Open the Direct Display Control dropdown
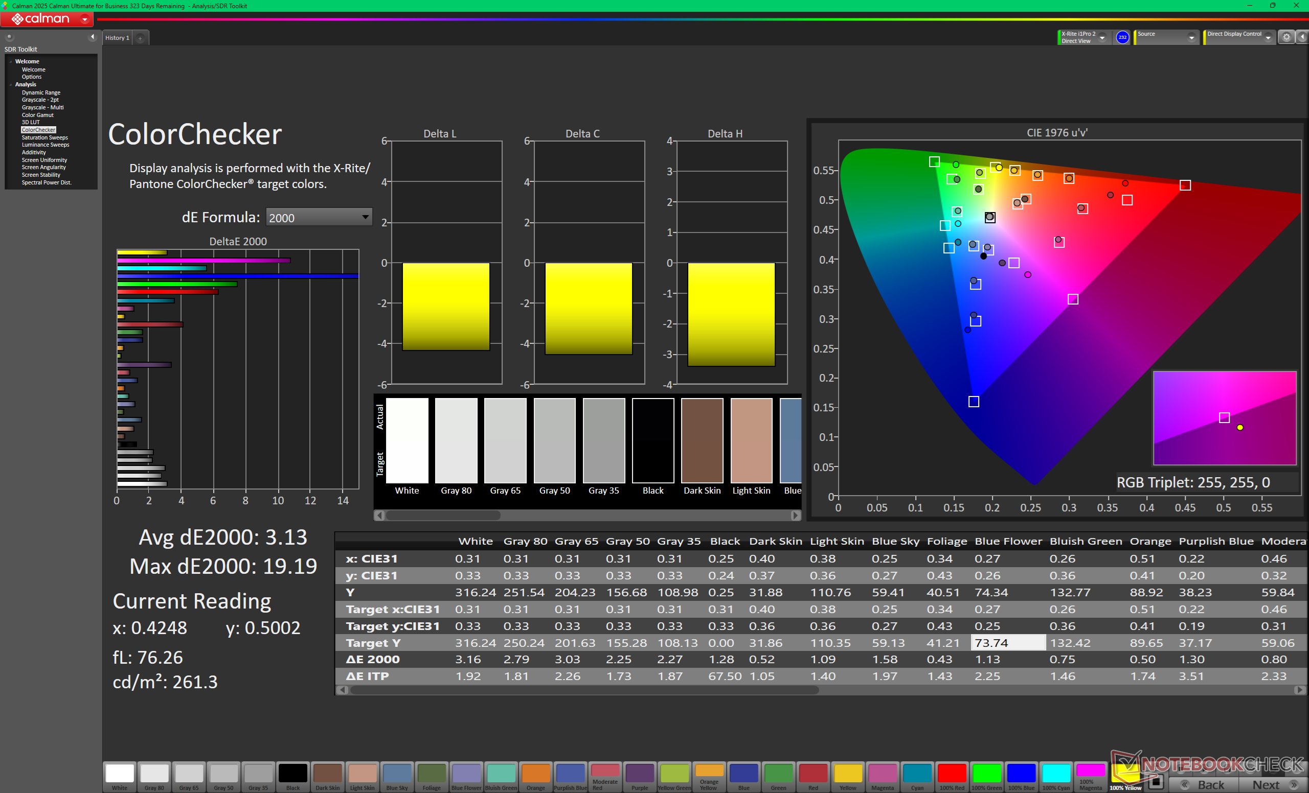 pos(1268,38)
